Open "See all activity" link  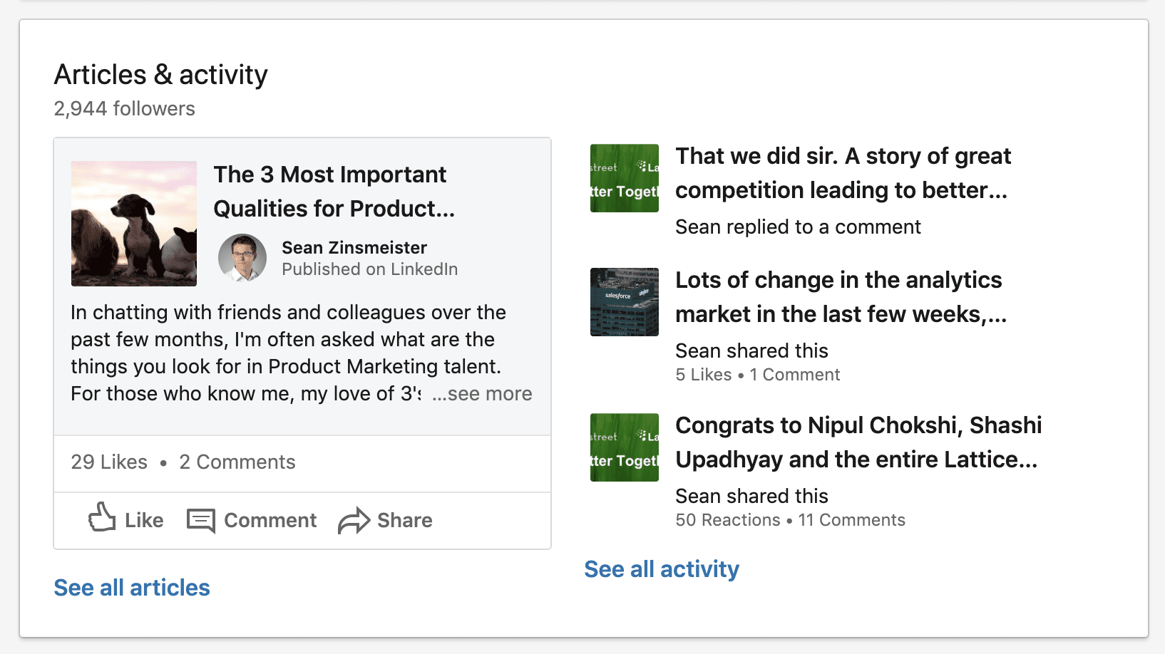pyautogui.click(x=662, y=569)
